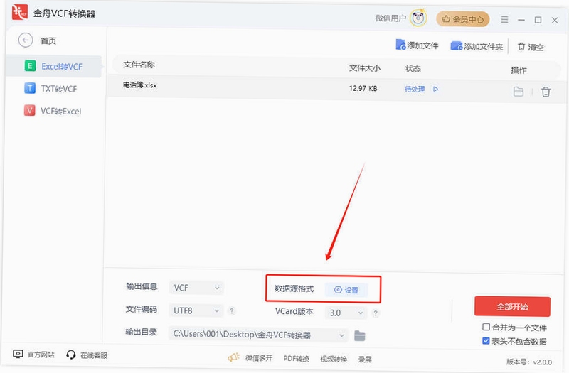Screen dimensions: 569x373
Task: Click the 文件大小 column header
Action: point(365,68)
